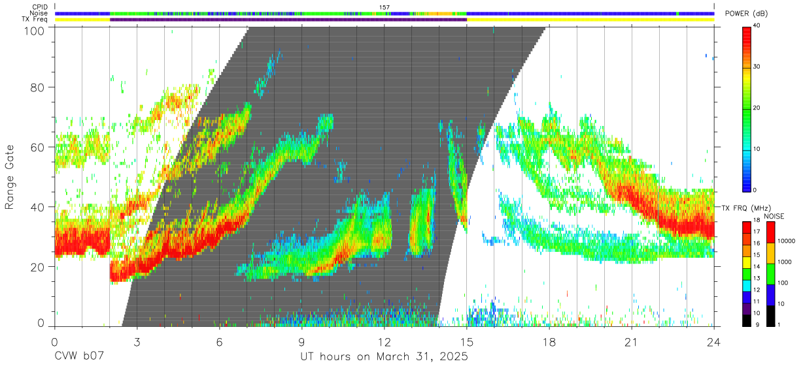Click the NOISE color bar legend
Viewport: 803px width, 370px height.
[770, 273]
